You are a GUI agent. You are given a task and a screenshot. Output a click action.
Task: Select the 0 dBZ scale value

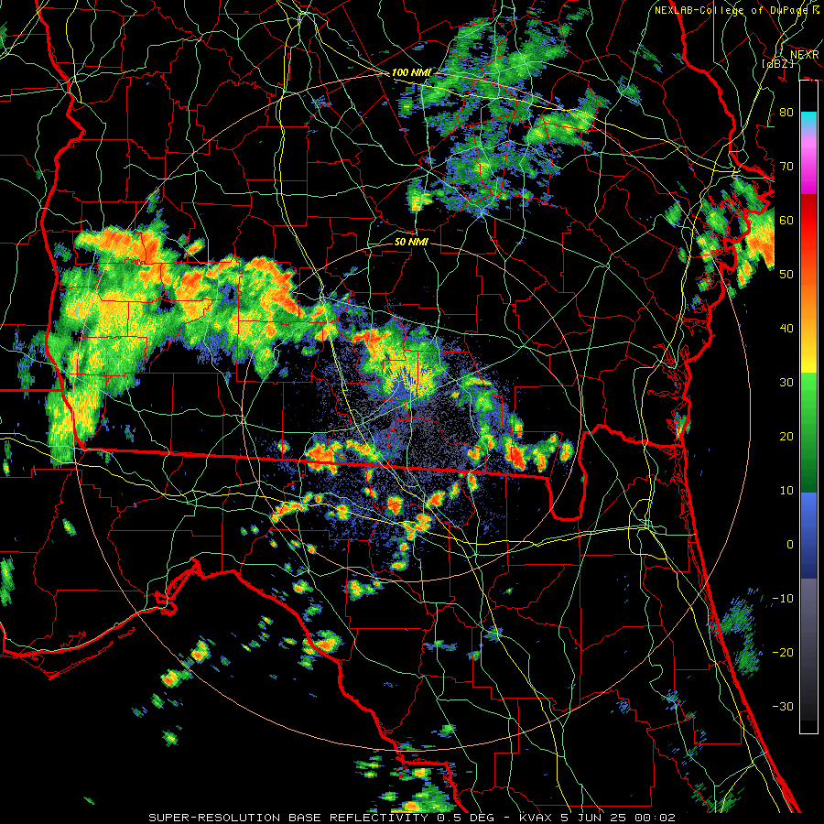coord(790,545)
